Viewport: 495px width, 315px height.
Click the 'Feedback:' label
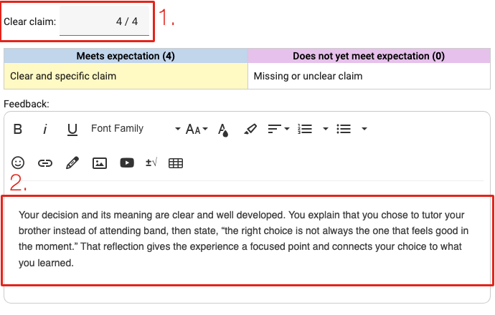pyautogui.click(x=27, y=104)
